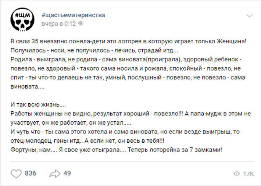The image size is (261, 186).
Task: Click the #ЩМ text inside the avatar
Action: point(22,15)
